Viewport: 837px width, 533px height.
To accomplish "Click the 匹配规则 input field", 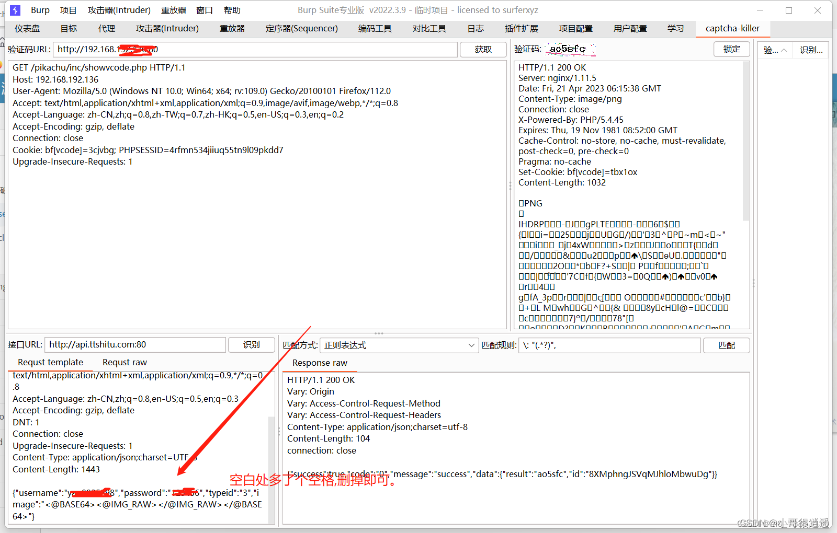I will click(x=609, y=345).
